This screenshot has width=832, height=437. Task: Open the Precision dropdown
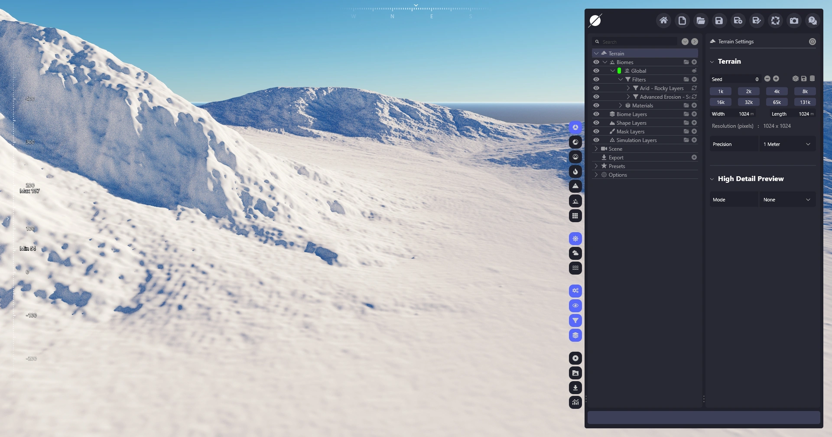[x=787, y=144]
